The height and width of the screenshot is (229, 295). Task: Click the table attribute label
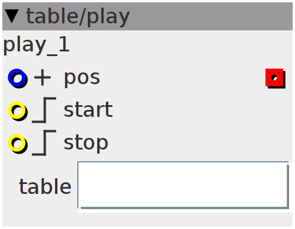point(45,186)
